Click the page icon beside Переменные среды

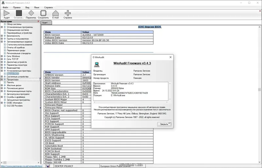coord(5,50)
